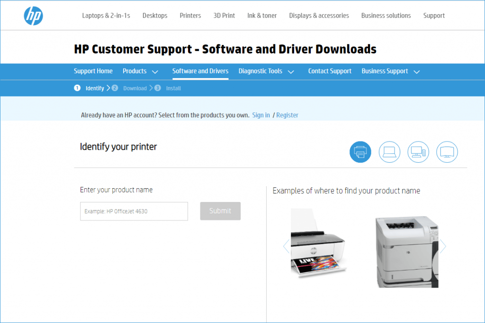Click the HP logo icon
This screenshot has width=485, height=323.
(33, 16)
